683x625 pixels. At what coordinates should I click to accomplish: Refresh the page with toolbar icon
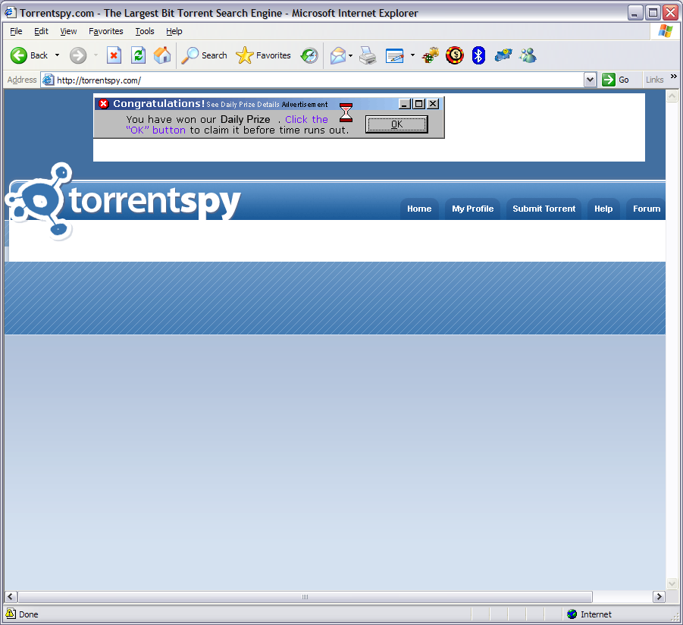(x=138, y=55)
